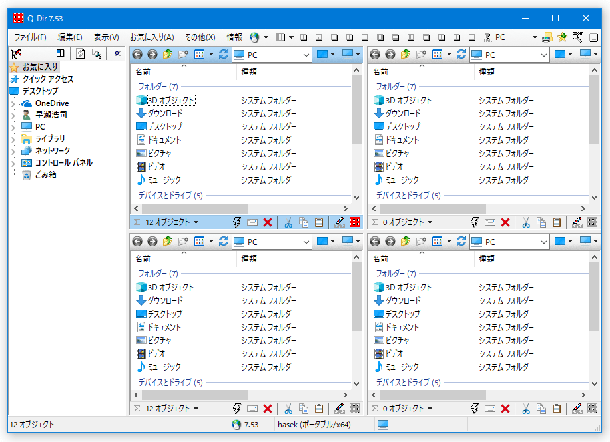This screenshot has width=610, height=442.
Task: Go forward in the top-left pane
Action: click(x=152, y=55)
